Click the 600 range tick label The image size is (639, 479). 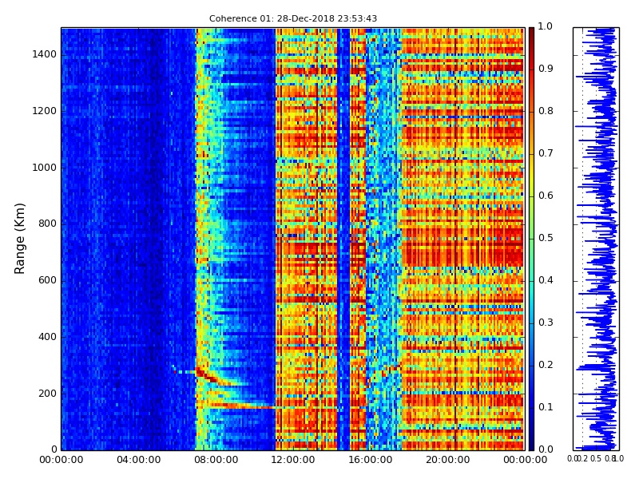(48, 280)
